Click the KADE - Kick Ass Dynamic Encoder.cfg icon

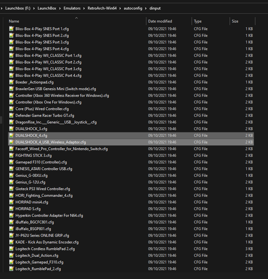(x=11, y=242)
